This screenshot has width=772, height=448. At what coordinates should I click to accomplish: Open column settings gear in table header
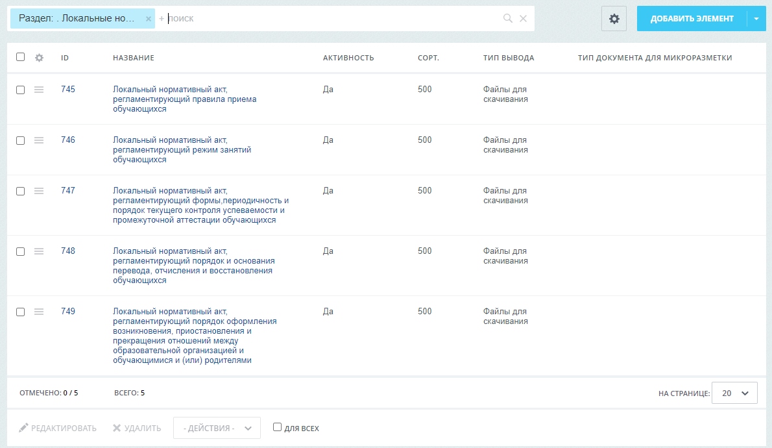coord(40,58)
